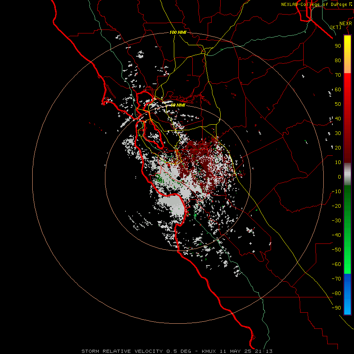Image resolution: width=354 pixels, height=354 pixels.
Task: Click the positive 40 knot scale label
Action: point(338,119)
